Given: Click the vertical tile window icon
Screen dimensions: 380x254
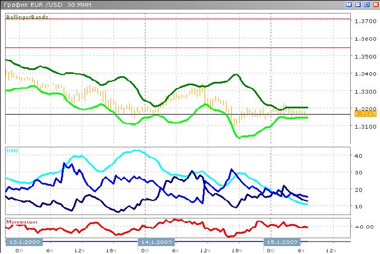Looking at the screenshot, I should click(349, 5).
